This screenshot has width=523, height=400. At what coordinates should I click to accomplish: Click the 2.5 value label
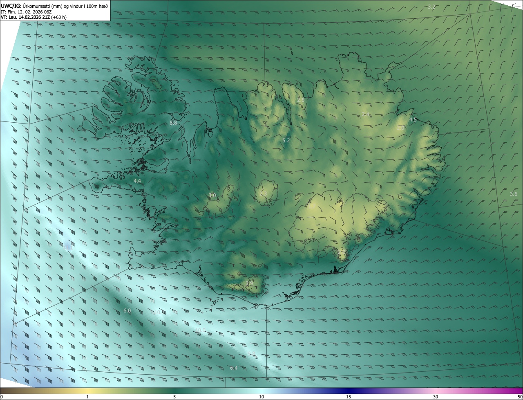tap(301, 100)
